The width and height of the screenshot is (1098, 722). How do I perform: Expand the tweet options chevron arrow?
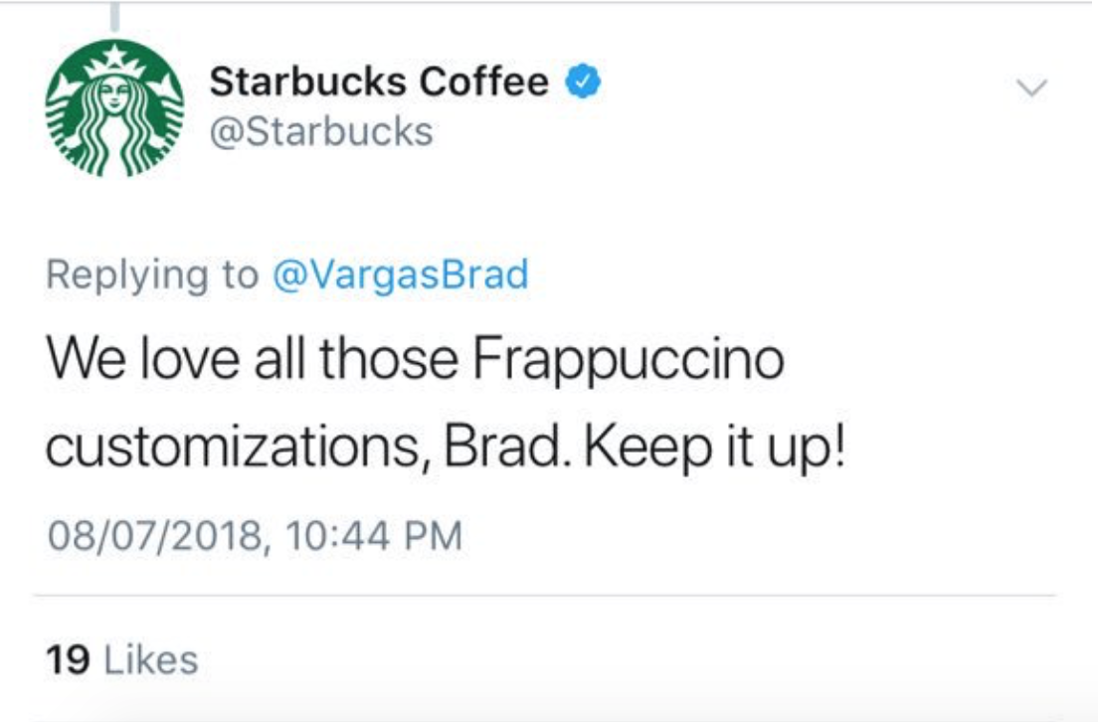(x=1031, y=88)
